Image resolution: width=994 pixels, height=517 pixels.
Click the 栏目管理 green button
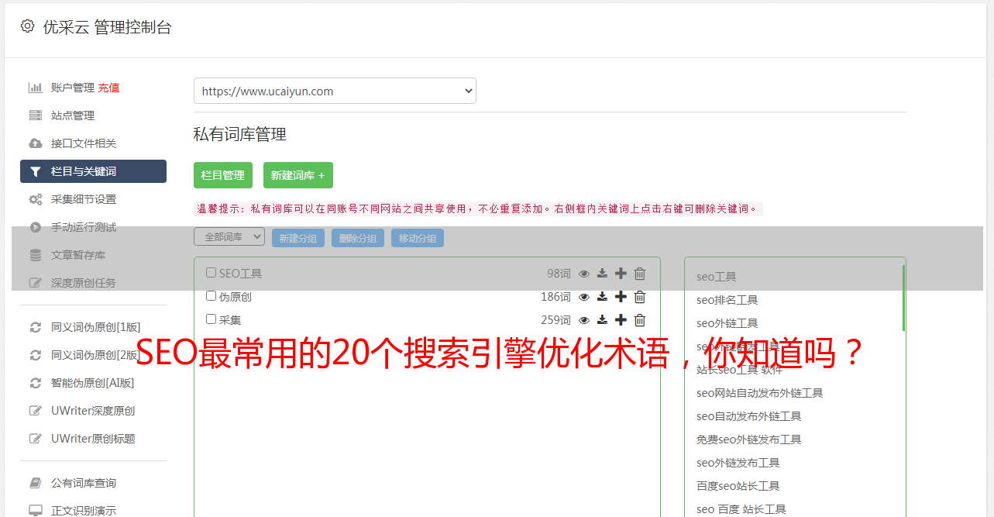coord(223,175)
